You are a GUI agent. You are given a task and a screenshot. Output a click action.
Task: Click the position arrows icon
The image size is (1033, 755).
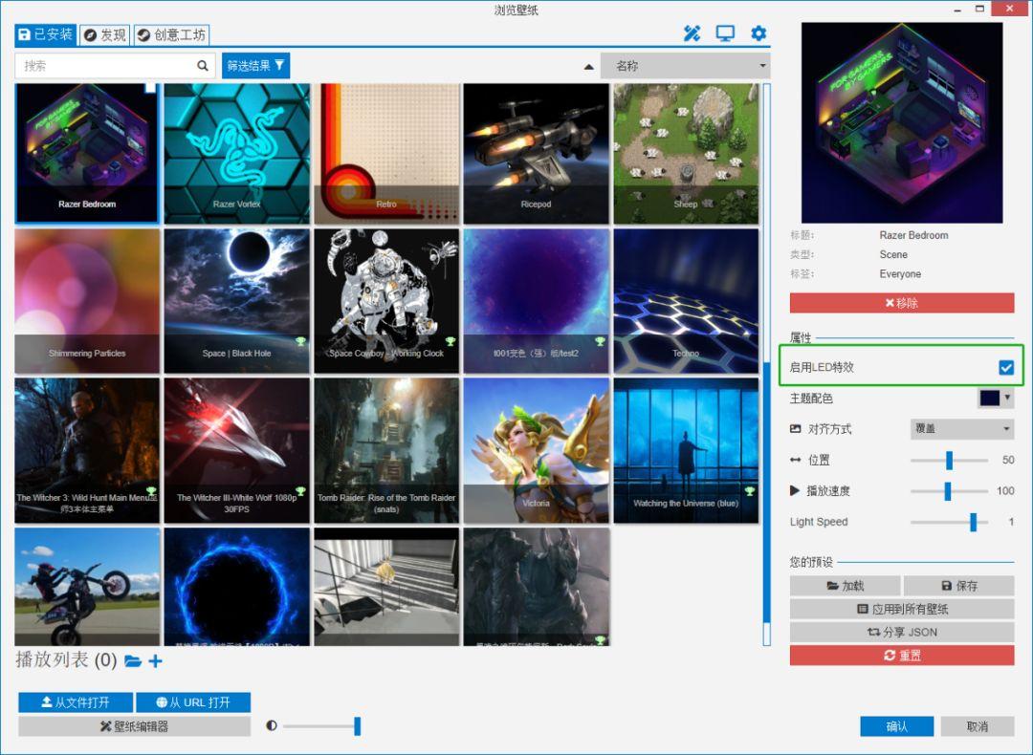point(795,460)
